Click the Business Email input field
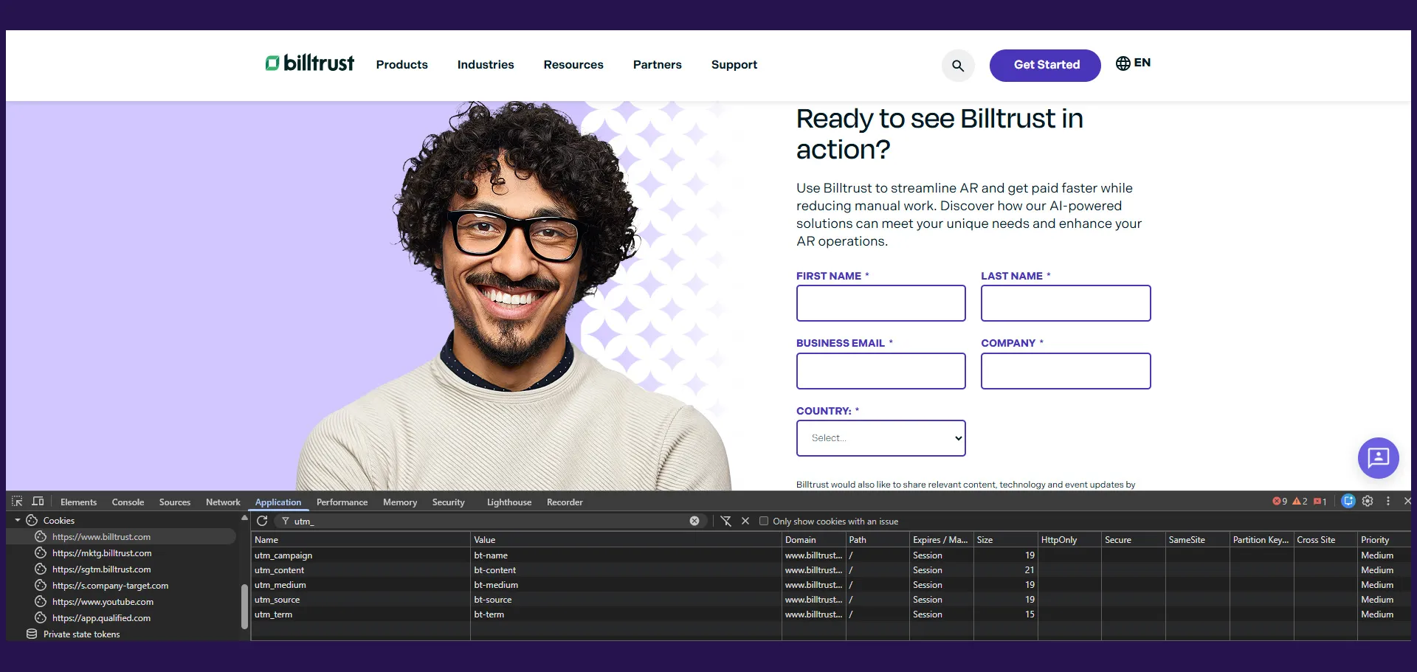Image resolution: width=1417 pixels, height=672 pixels. (x=880, y=371)
